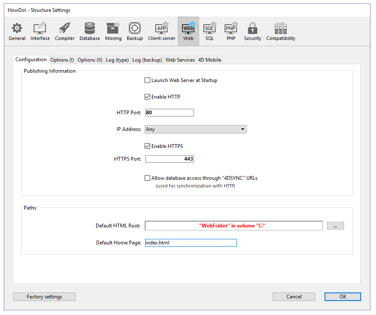Enable Launch Web Server at Startup
The height and width of the screenshot is (315, 376).
point(148,80)
